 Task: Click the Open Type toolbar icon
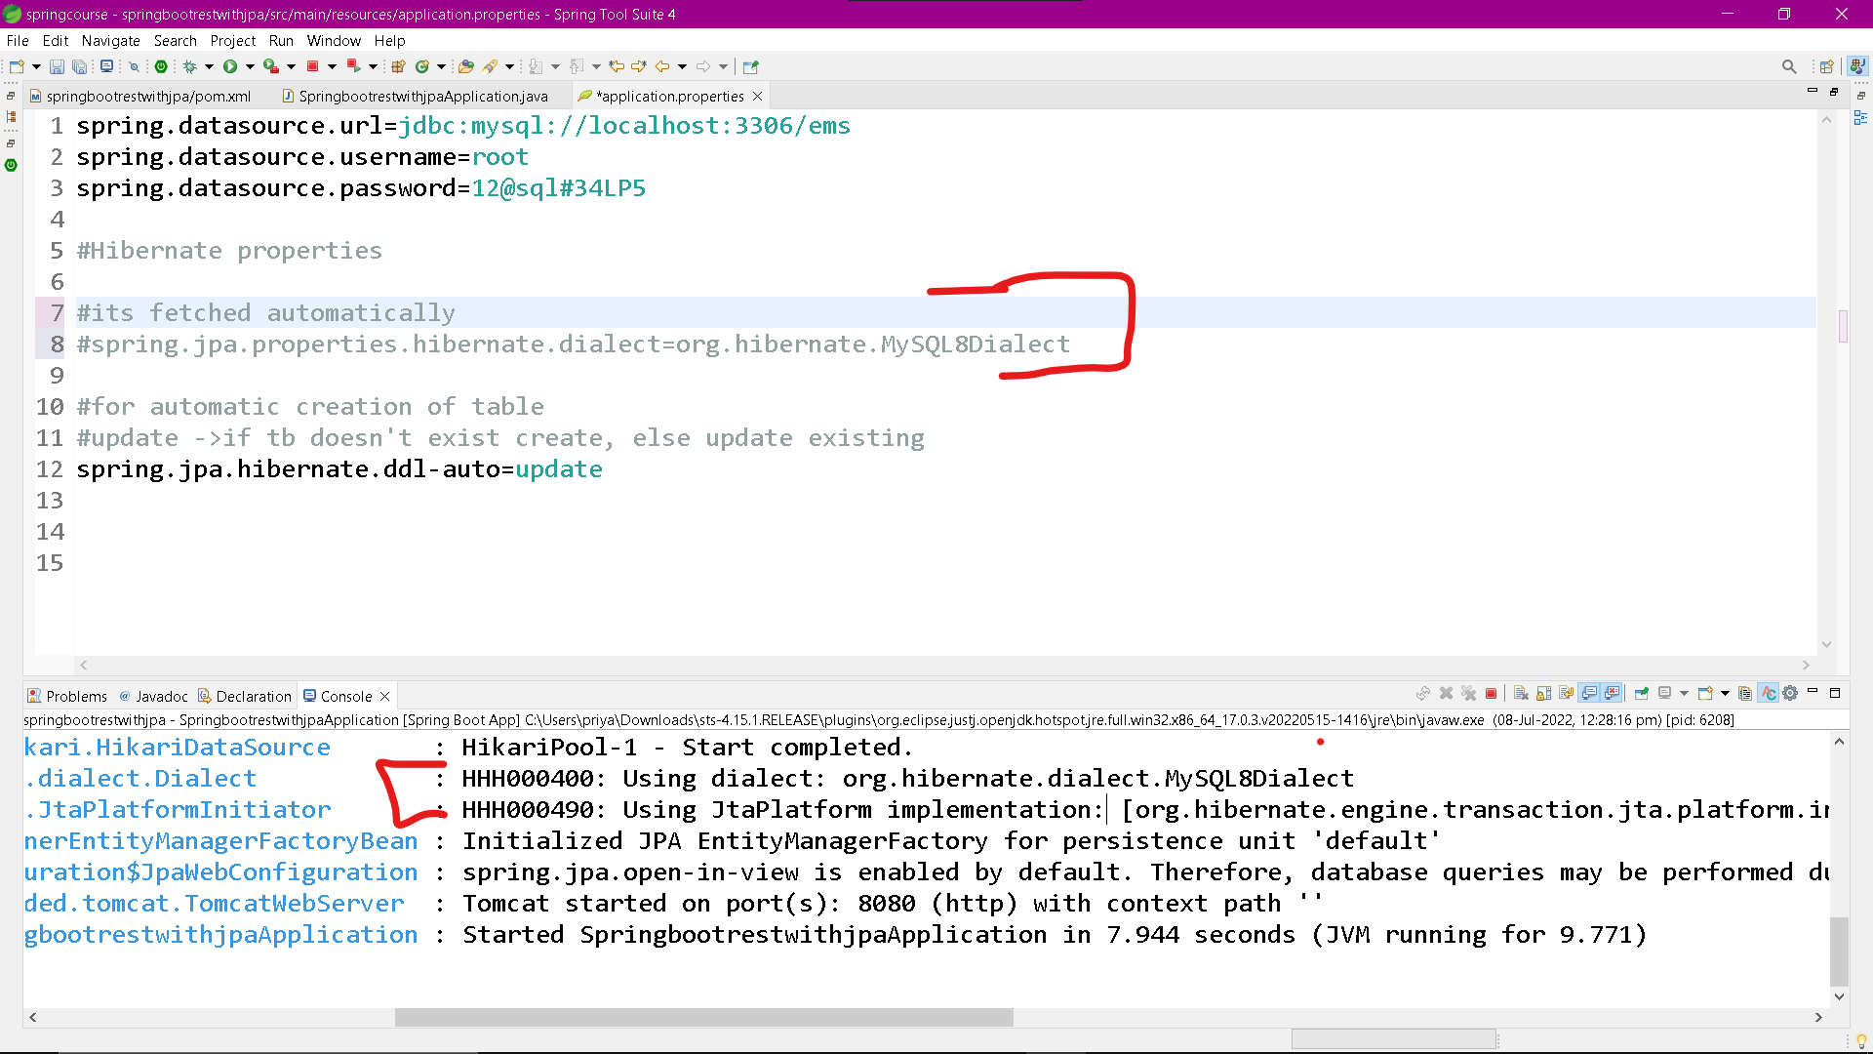[466, 66]
